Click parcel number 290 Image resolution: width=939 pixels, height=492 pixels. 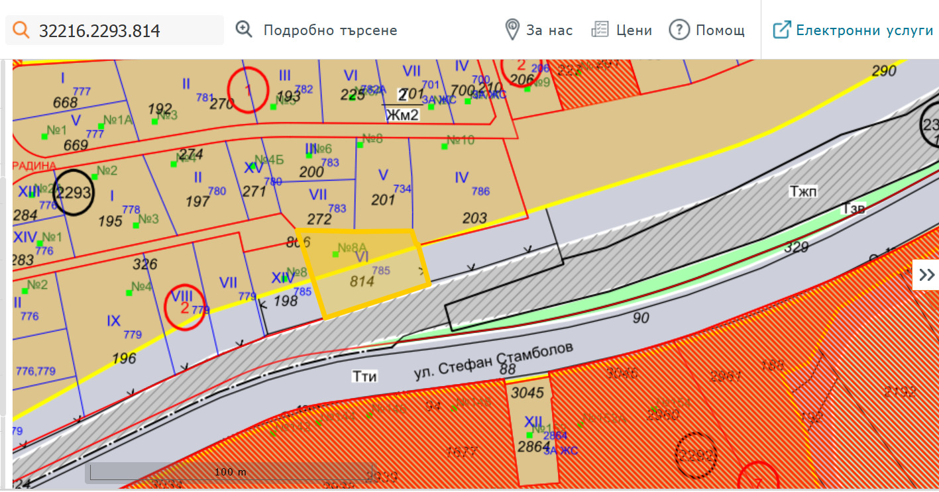pyautogui.click(x=884, y=71)
